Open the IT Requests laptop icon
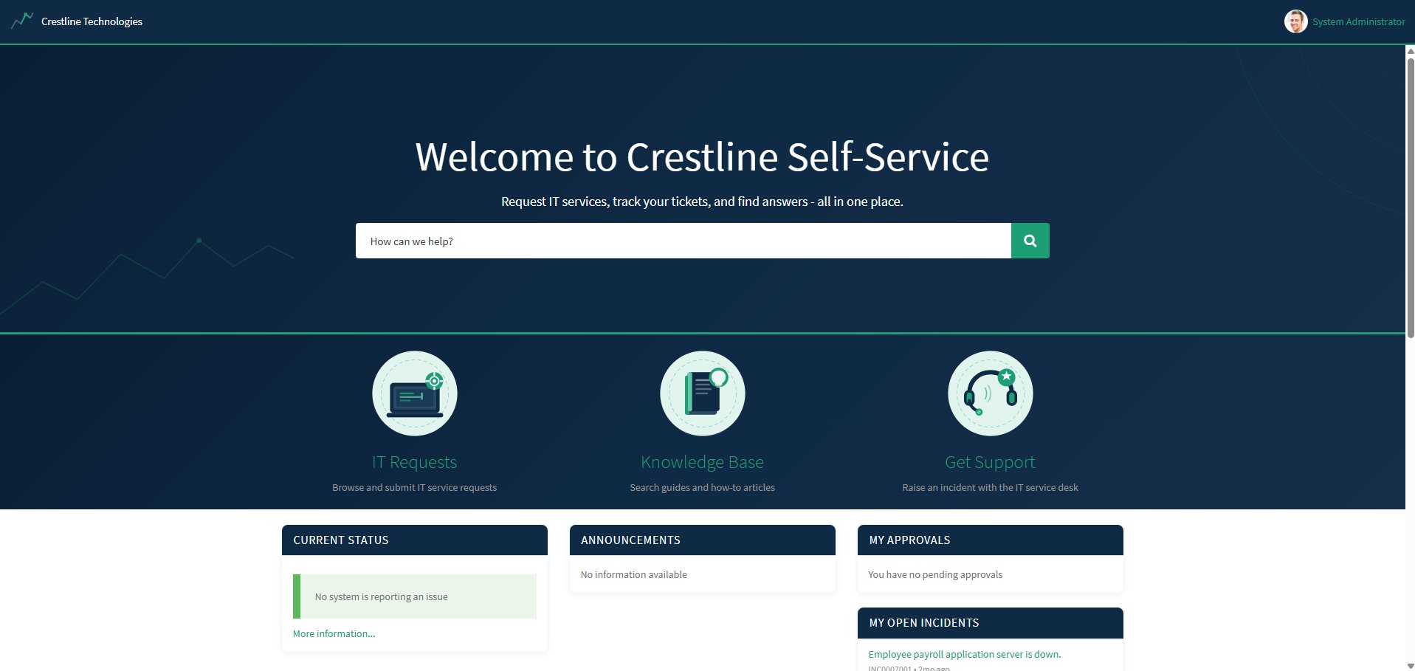Viewport: 1415px width, 671px height. pos(415,393)
